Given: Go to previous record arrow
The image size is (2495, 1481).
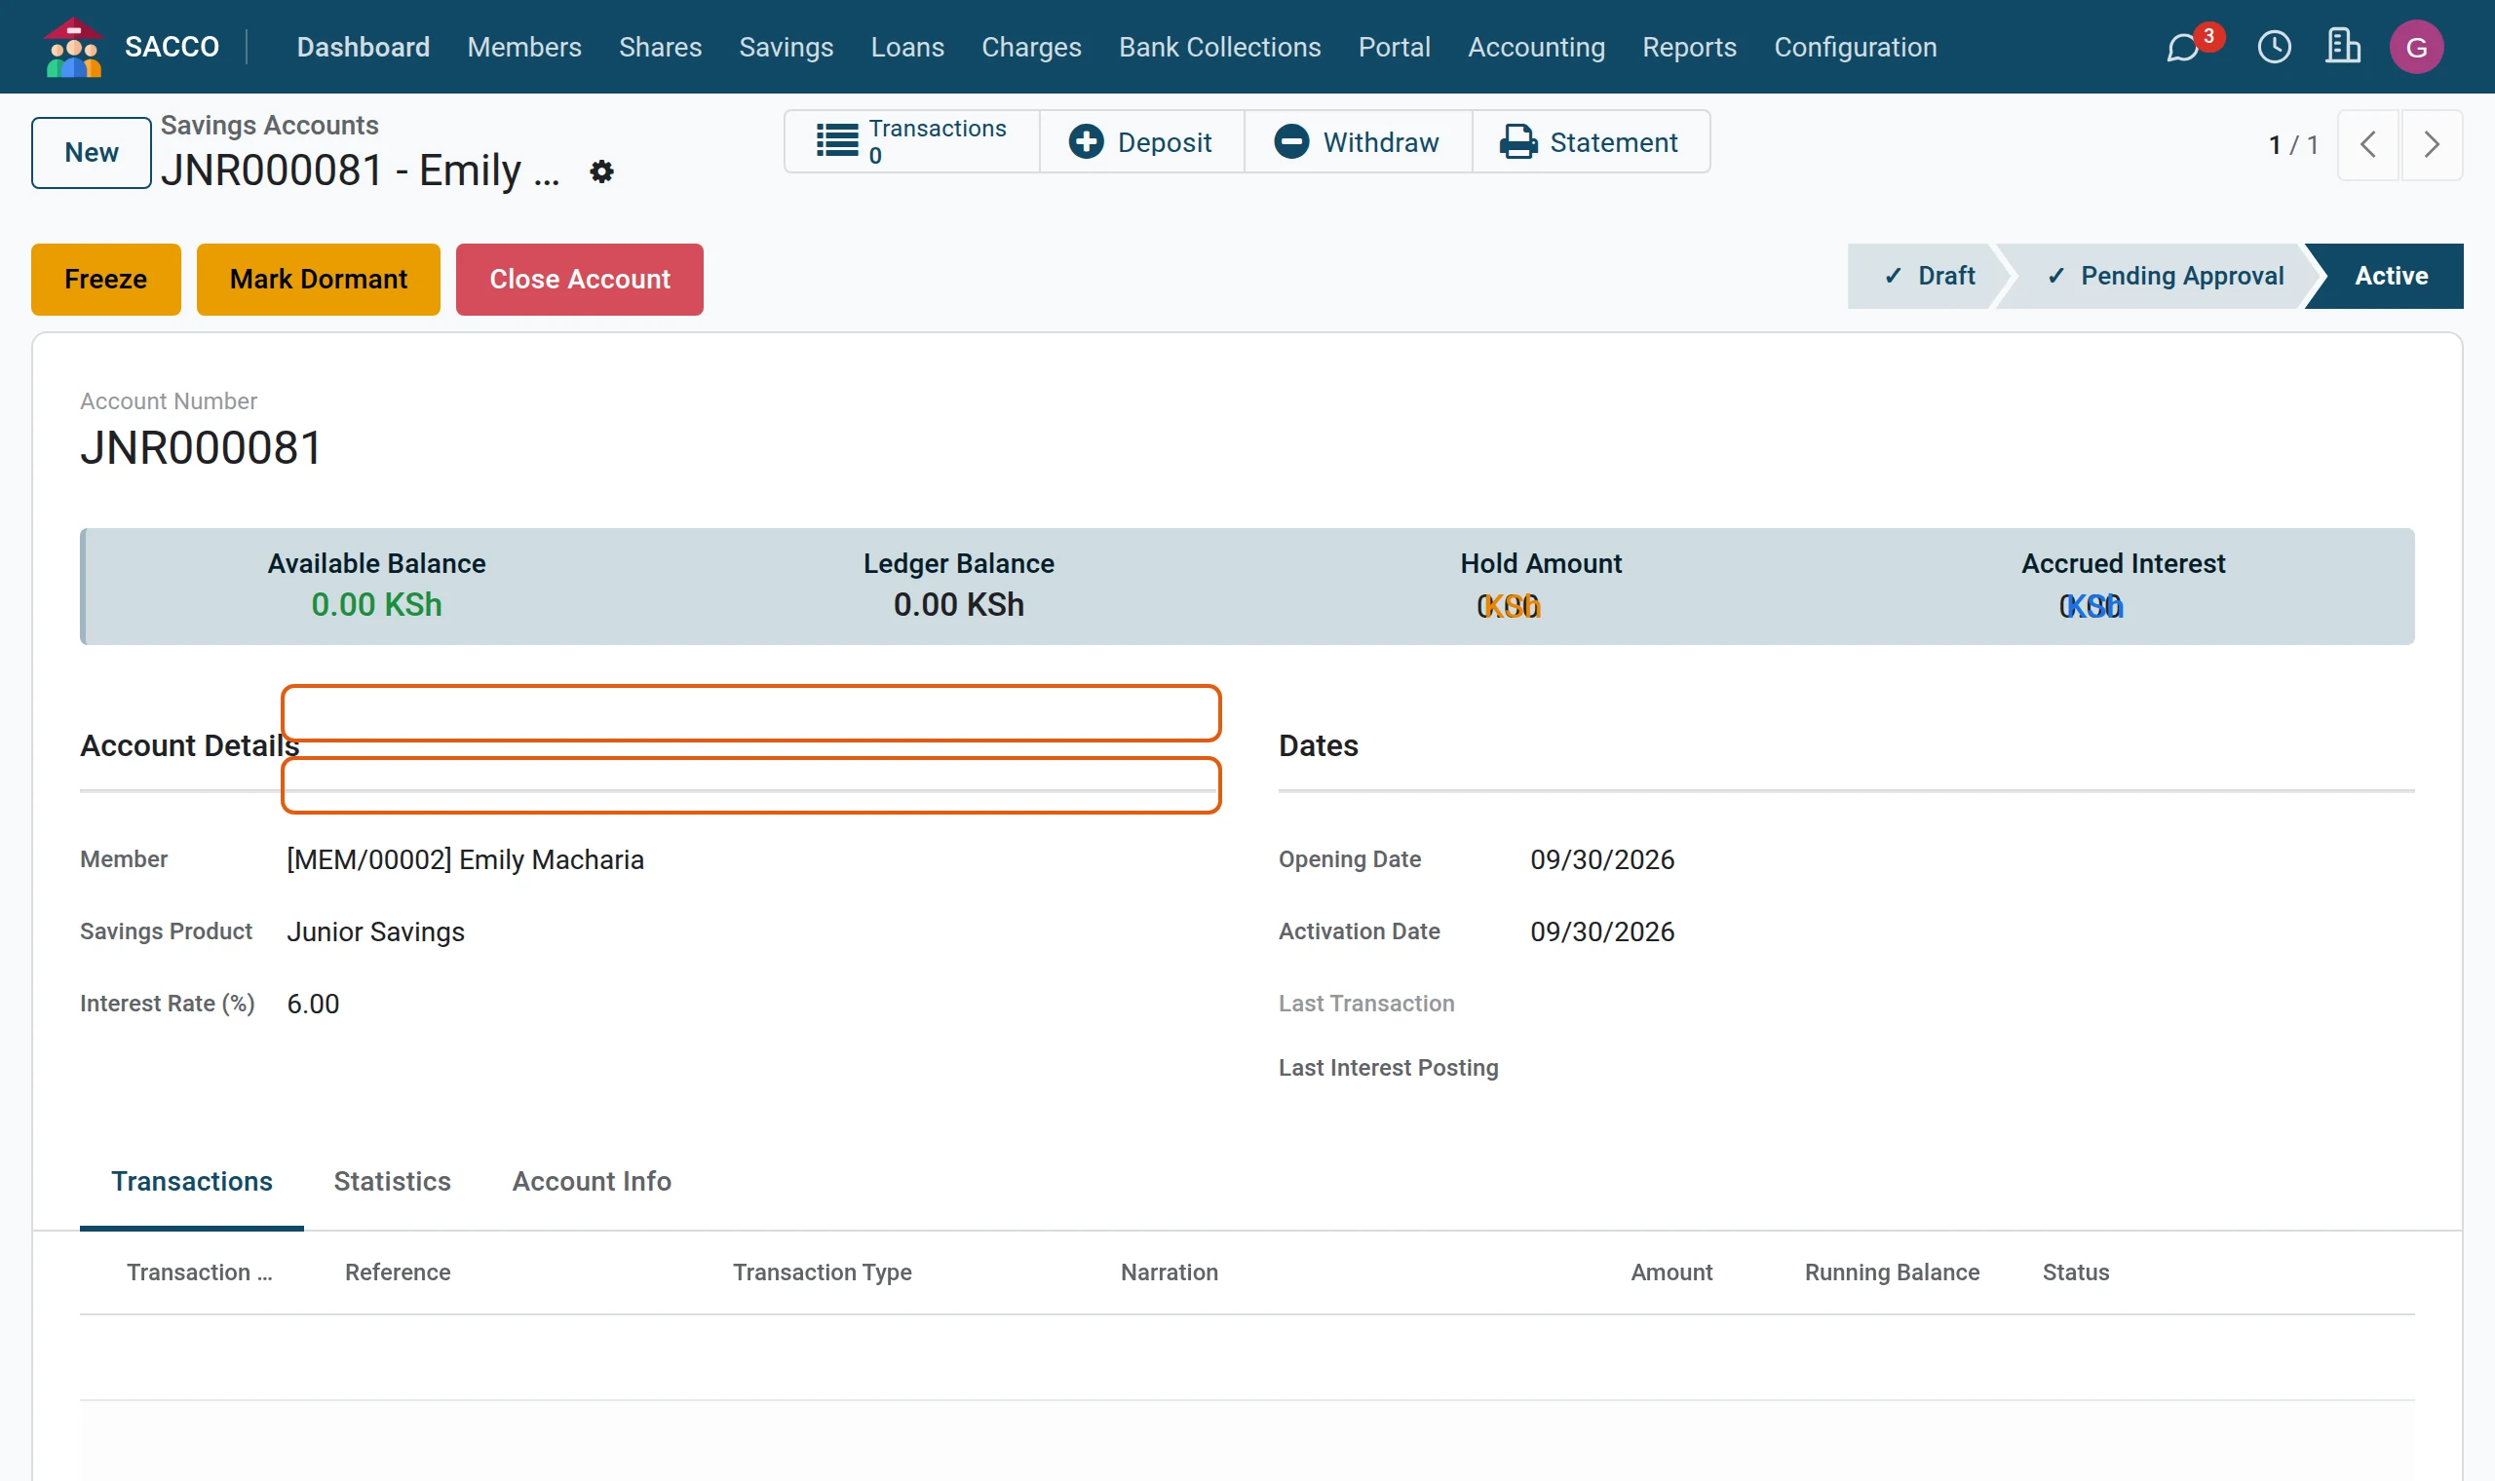Looking at the screenshot, I should point(2367,145).
